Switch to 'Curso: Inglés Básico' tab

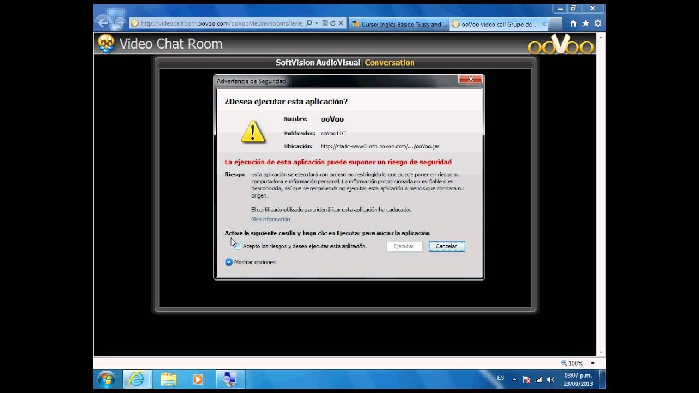click(399, 24)
